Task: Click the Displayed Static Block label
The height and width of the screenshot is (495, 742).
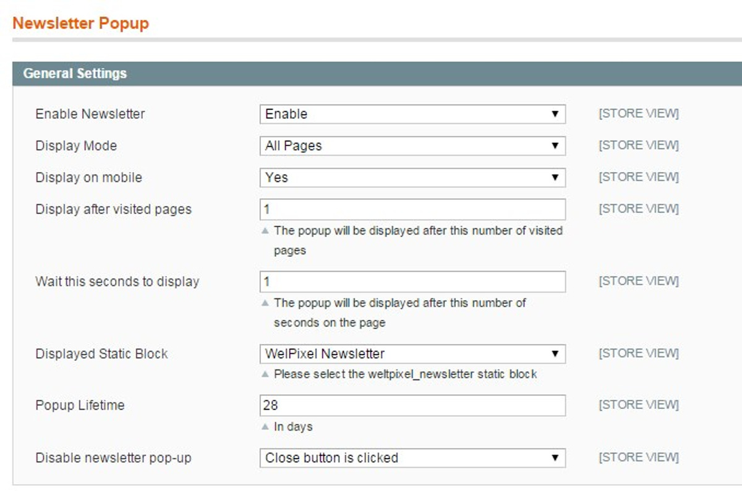Action: coord(101,354)
